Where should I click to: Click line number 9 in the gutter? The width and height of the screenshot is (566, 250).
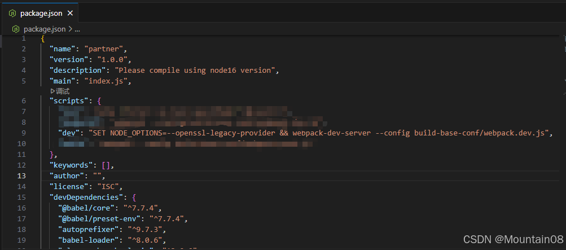(24, 133)
